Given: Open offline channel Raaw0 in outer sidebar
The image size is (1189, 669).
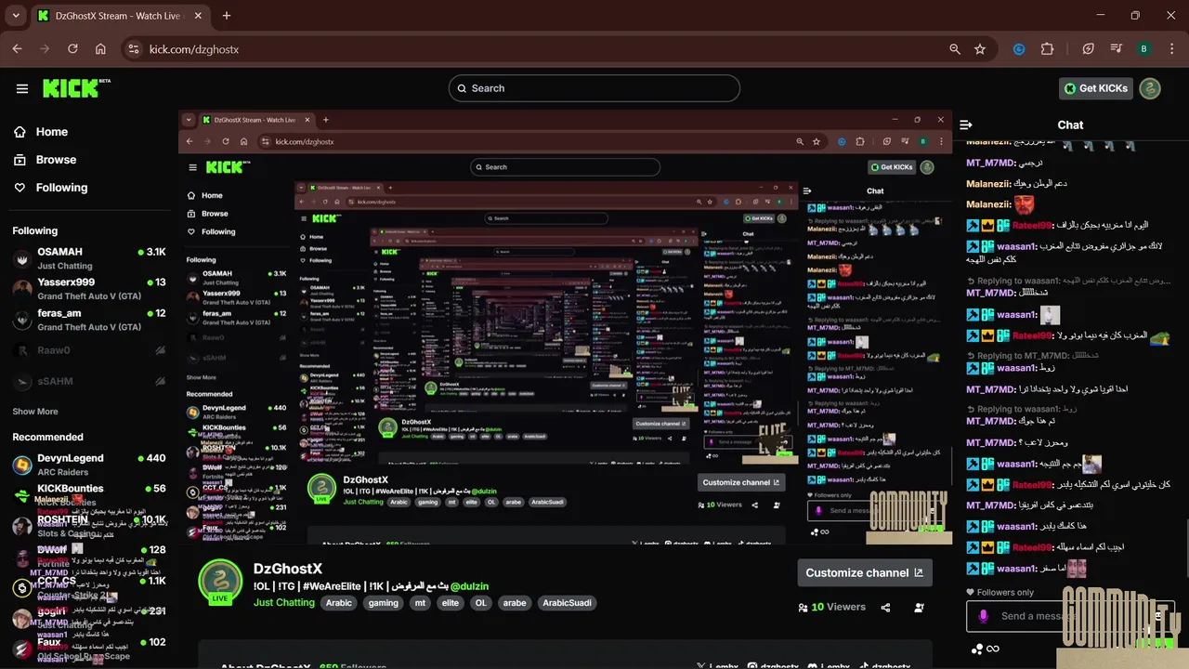Looking at the screenshot, I should tap(89, 350).
